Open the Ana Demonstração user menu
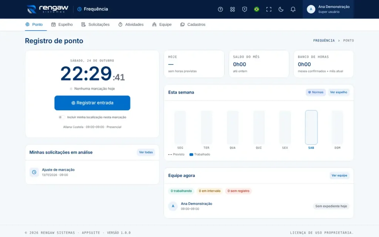 click(x=328, y=9)
